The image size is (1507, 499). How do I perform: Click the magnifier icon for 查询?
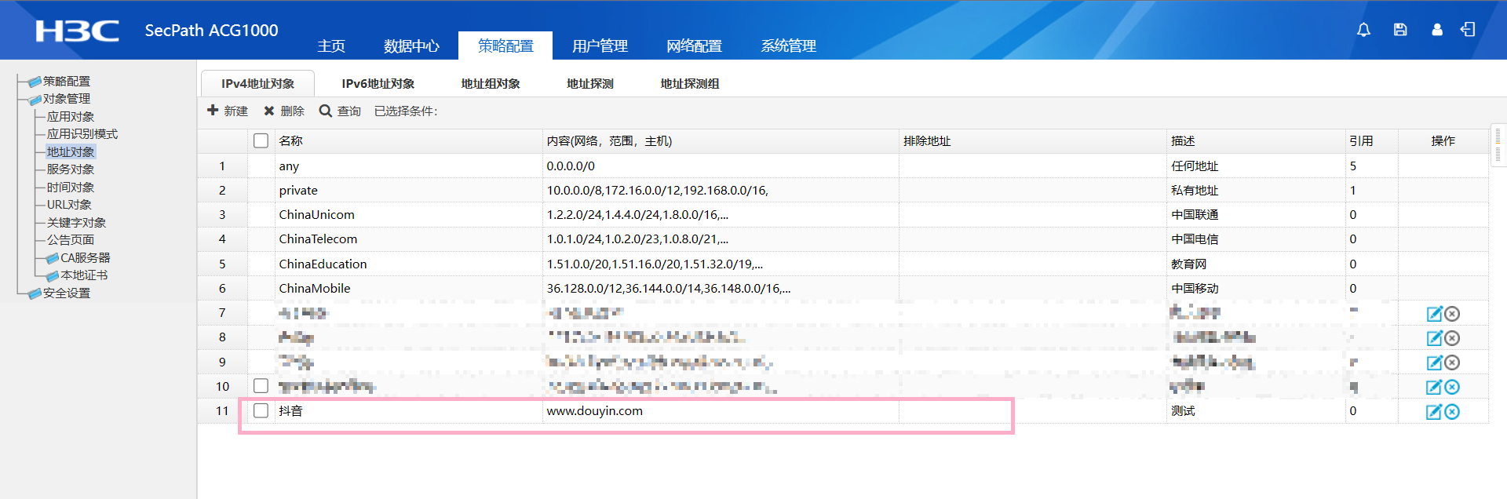326,111
